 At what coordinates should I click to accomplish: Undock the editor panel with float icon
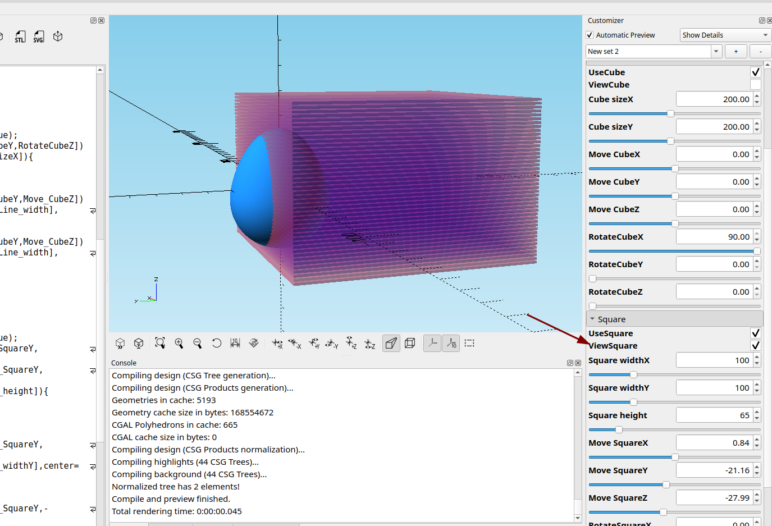coord(93,21)
